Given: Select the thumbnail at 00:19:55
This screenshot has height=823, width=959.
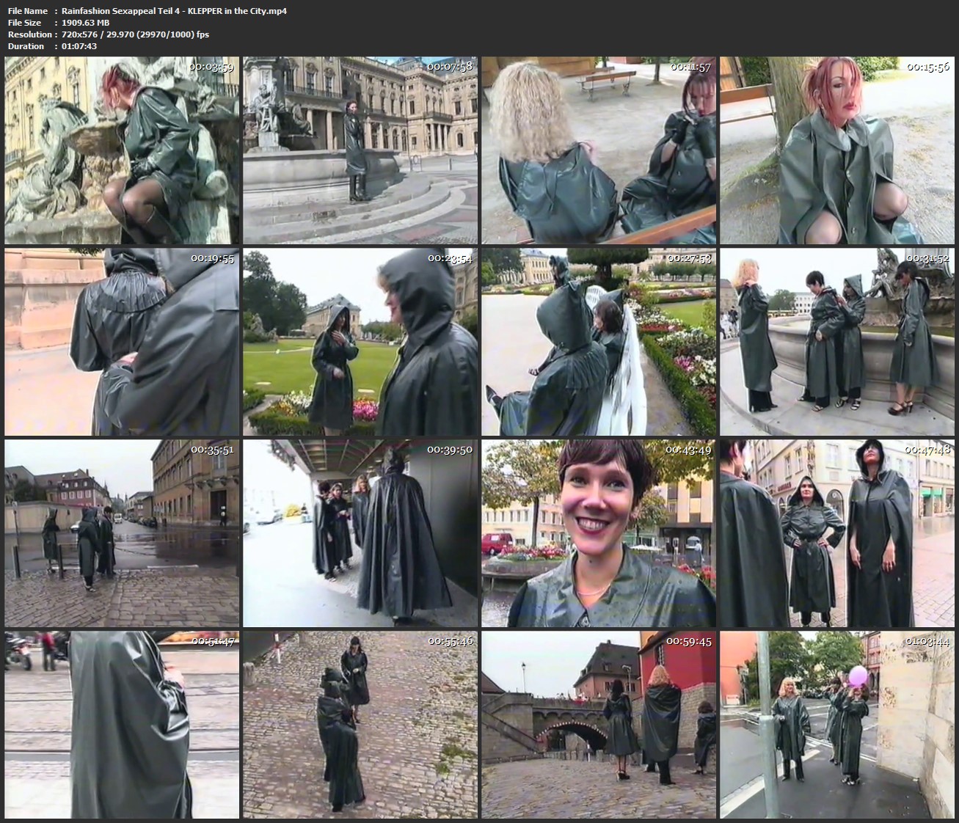Looking at the screenshot, I should [x=122, y=342].
